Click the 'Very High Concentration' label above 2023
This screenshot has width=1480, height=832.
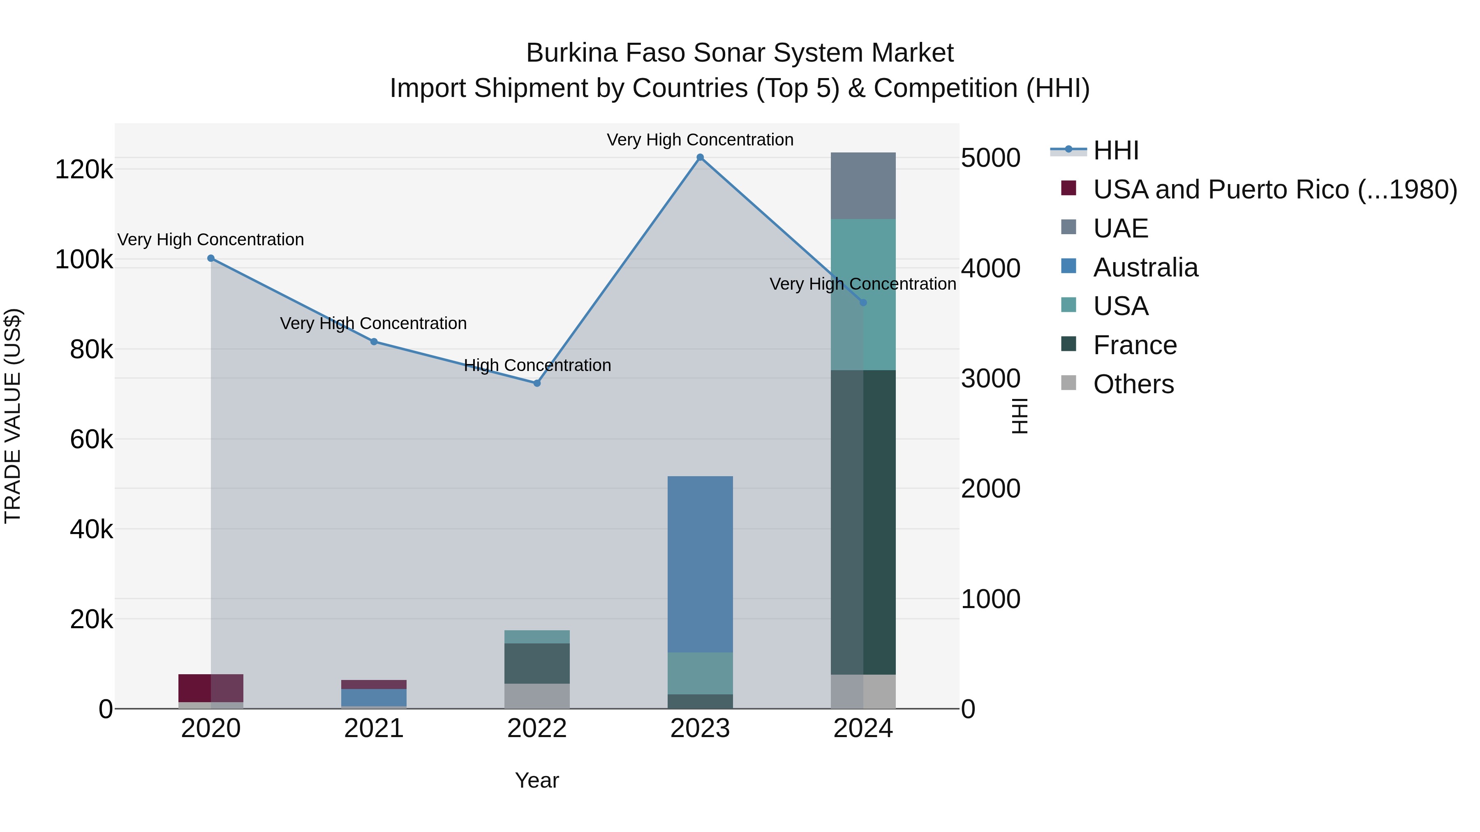pyautogui.click(x=701, y=140)
